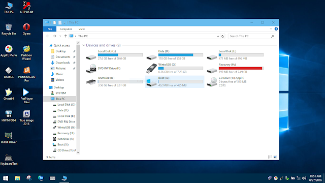Select the Data (D:) drive tile
The image size is (325, 183).
(175, 55)
